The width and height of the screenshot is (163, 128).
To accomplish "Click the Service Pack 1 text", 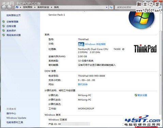I will point(57,15).
